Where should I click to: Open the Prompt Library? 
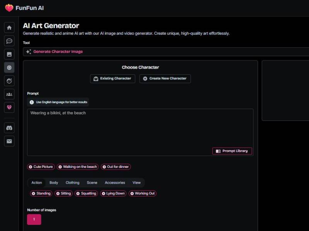(232, 151)
